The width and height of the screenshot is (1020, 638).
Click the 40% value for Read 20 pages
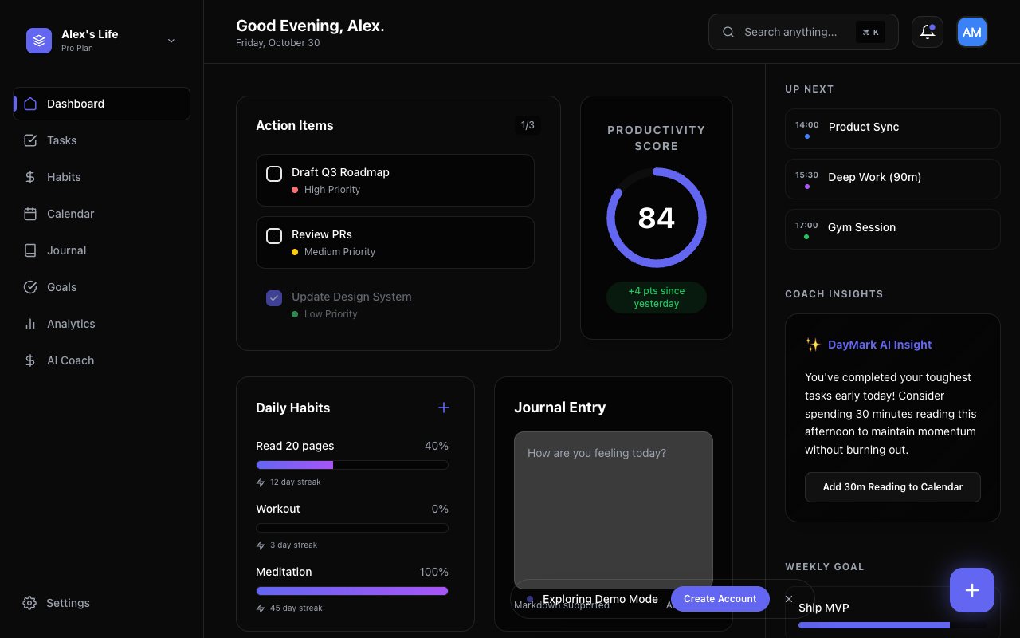[x=437, y=446]
